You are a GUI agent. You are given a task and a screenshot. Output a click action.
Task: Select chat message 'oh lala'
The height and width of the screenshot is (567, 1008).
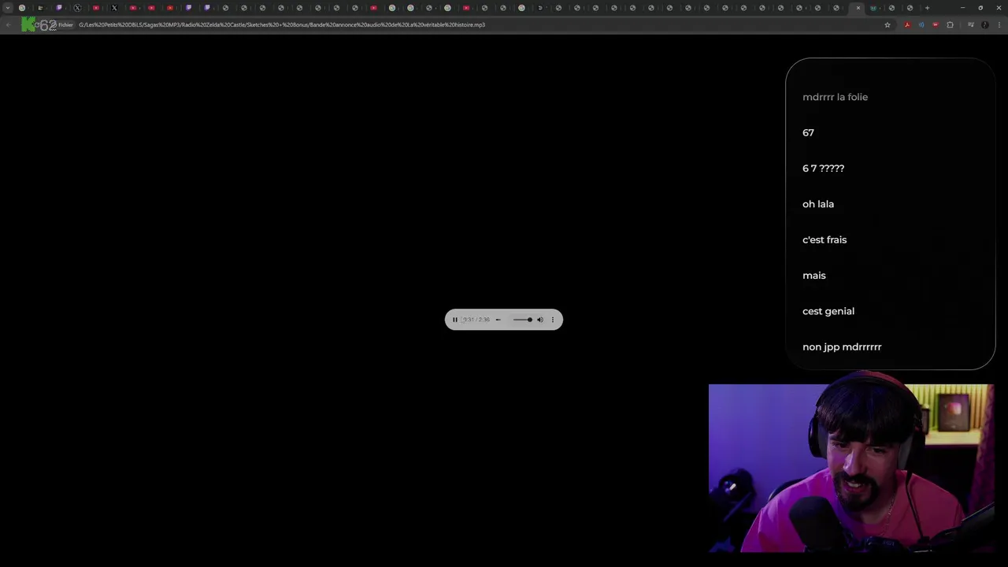(x=818, y=204)
